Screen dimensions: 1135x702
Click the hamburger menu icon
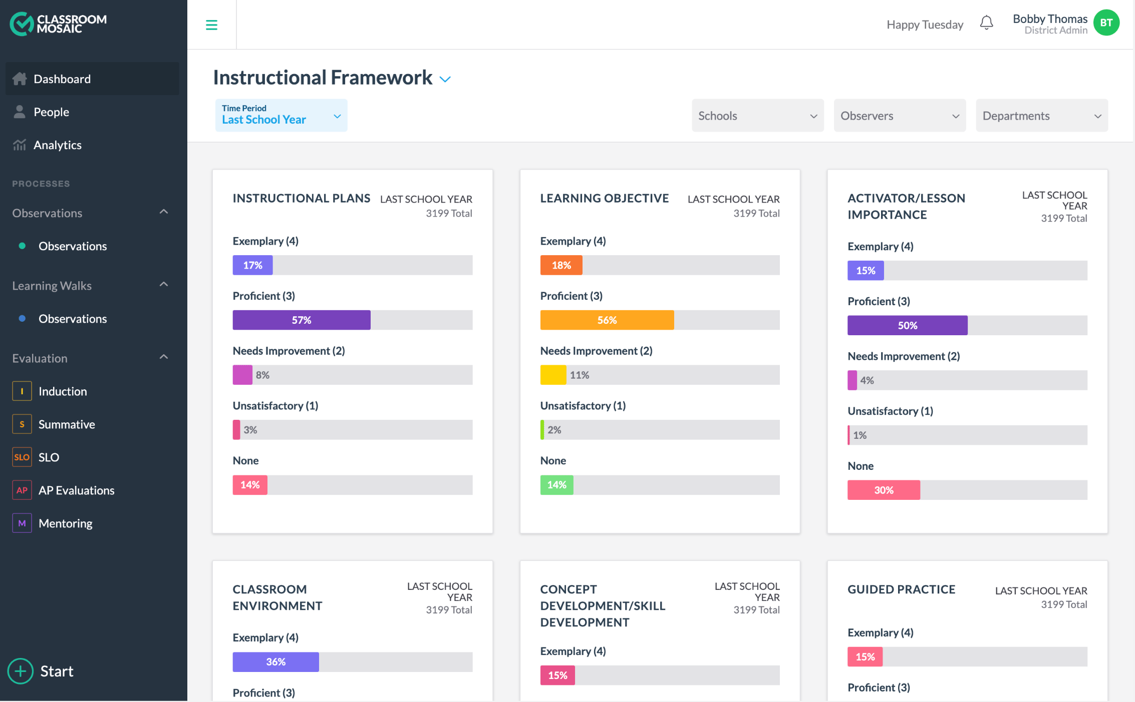click(211, 24)
